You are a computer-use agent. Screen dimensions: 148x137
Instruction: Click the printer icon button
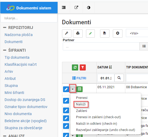[x=78, y=33]
